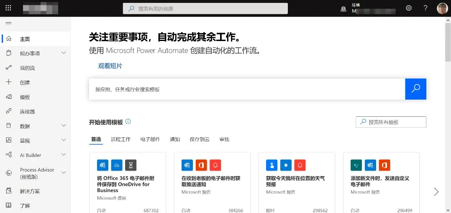Click the 搜索所有模板 search field
Screen dimensions: 451x213
click(x=391, y=122)
